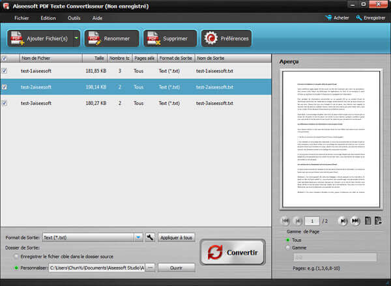The width and height of the screenshot is (391, 286).
Task: Click the page view document icon
Action: coord(368,221)
